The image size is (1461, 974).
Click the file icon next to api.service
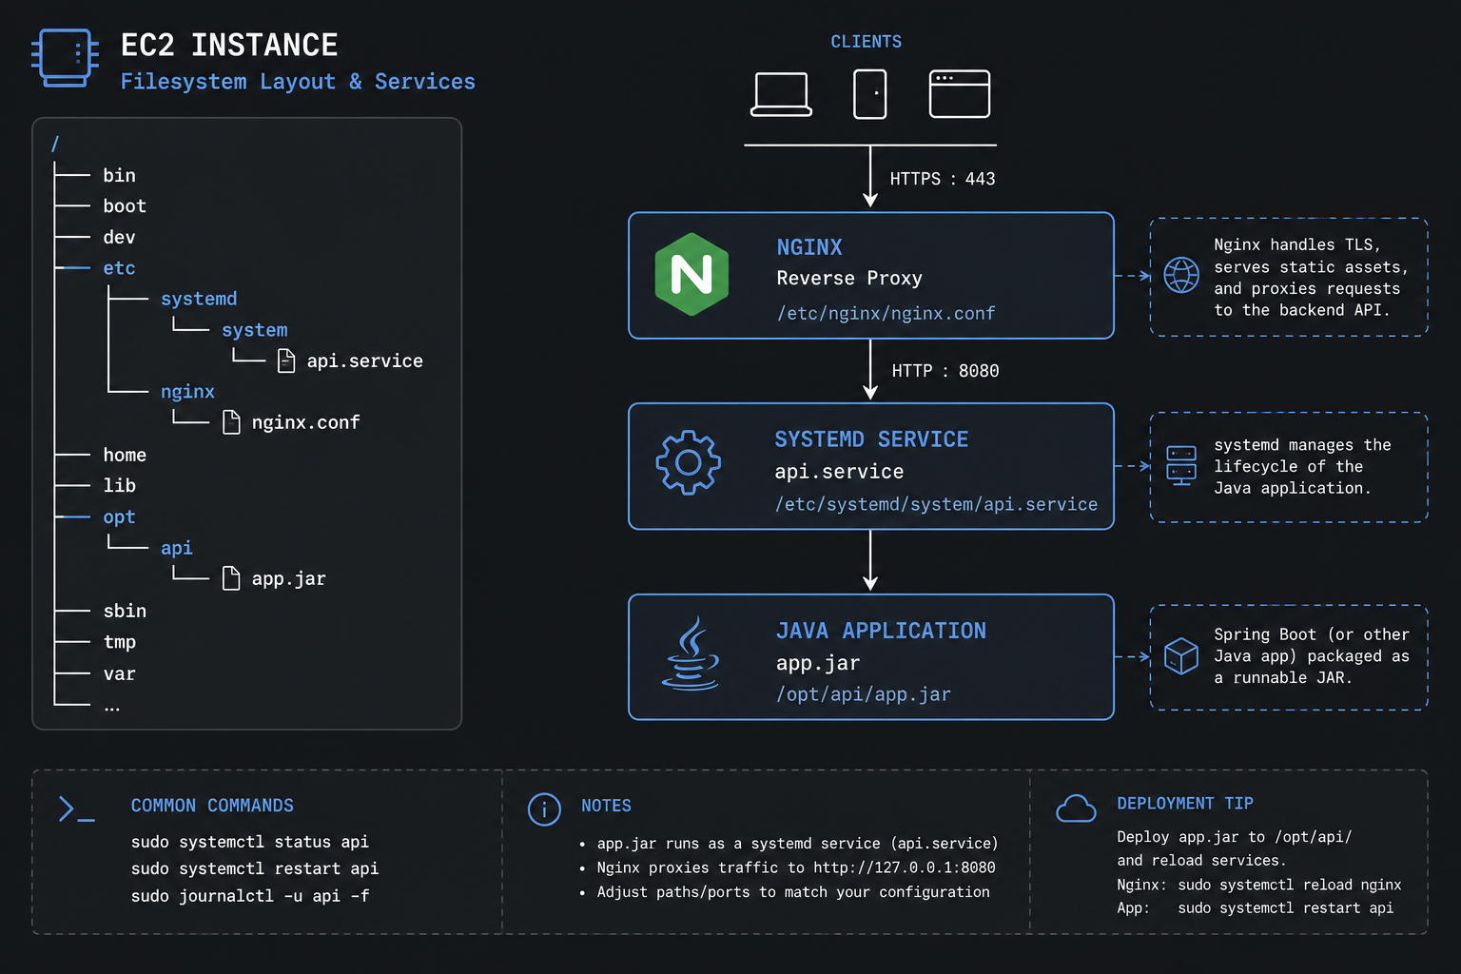[285, 360]
